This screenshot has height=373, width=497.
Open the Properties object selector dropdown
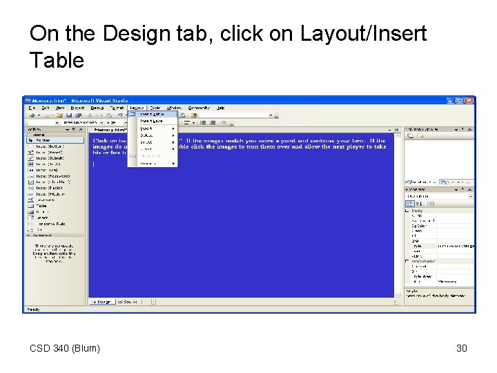click(x=470, y=197)
